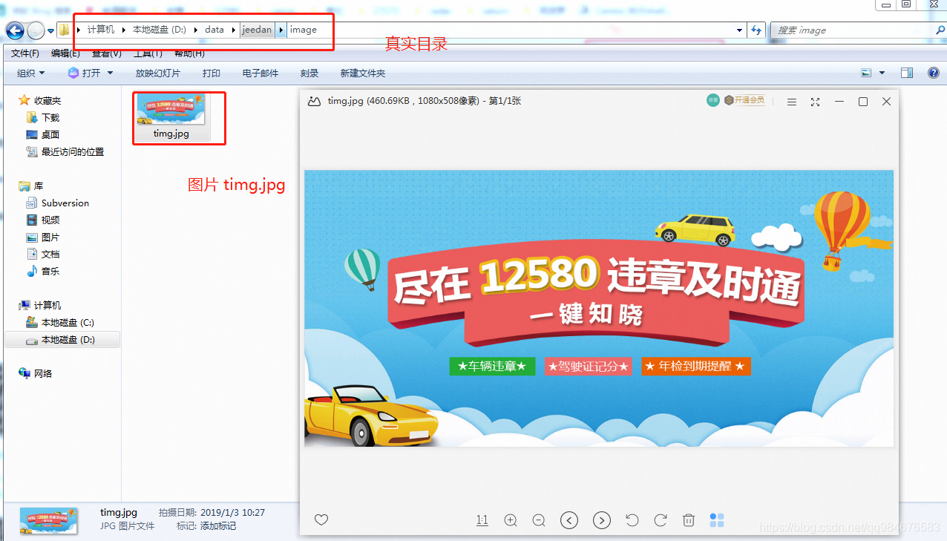The image size is (947, 541).
Task: Click the 开通会员 button in viewer
Action: [744, 100]
